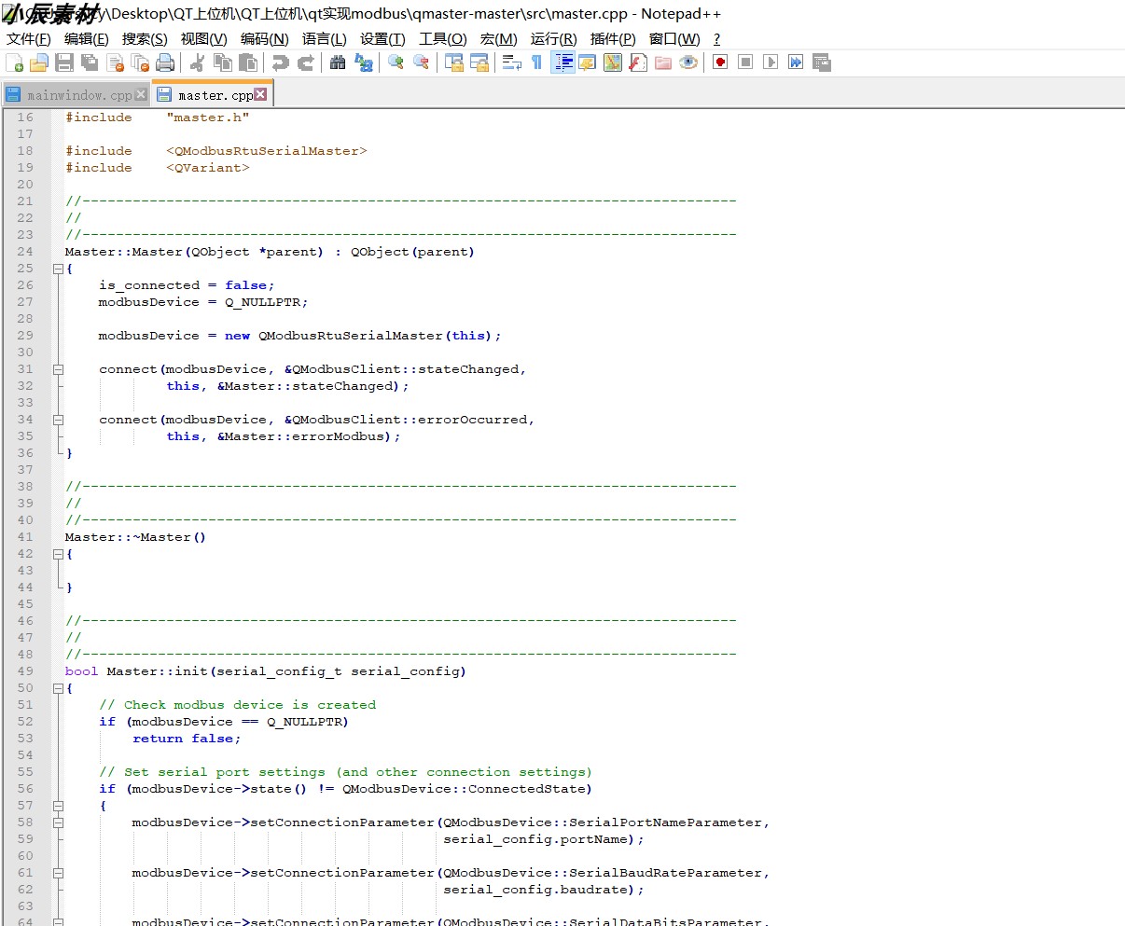Click the Save file toolbar icon
This screenshot has width=1125, height=926.
pos(64,62)
